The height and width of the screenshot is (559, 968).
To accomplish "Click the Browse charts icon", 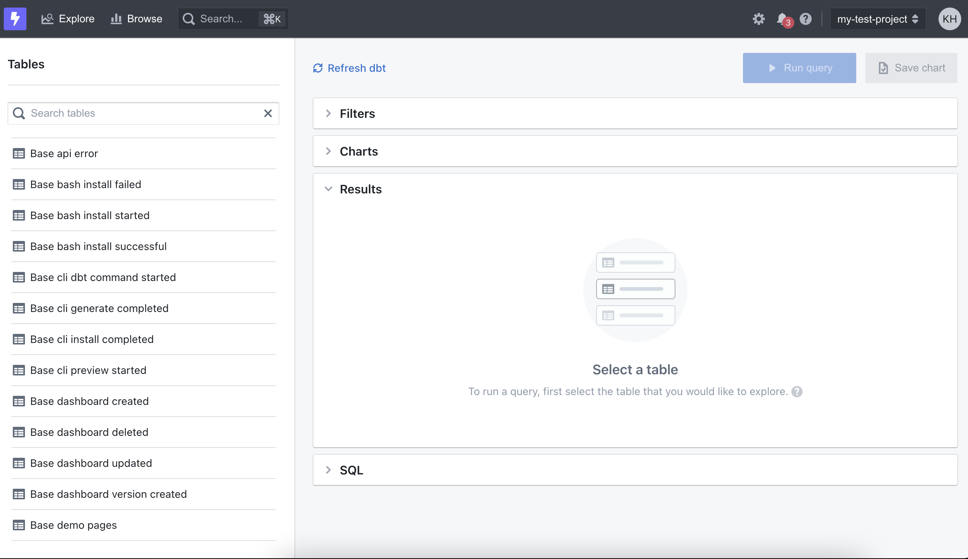I will (x=116, y=19).
